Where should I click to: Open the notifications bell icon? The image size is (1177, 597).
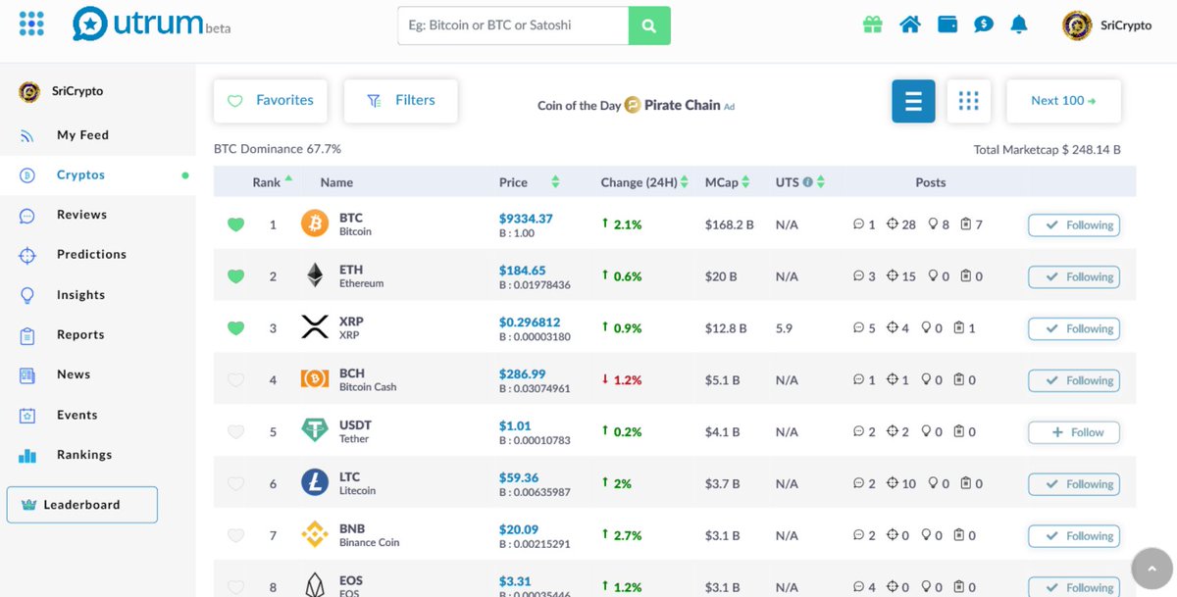tap(1018, 25)
